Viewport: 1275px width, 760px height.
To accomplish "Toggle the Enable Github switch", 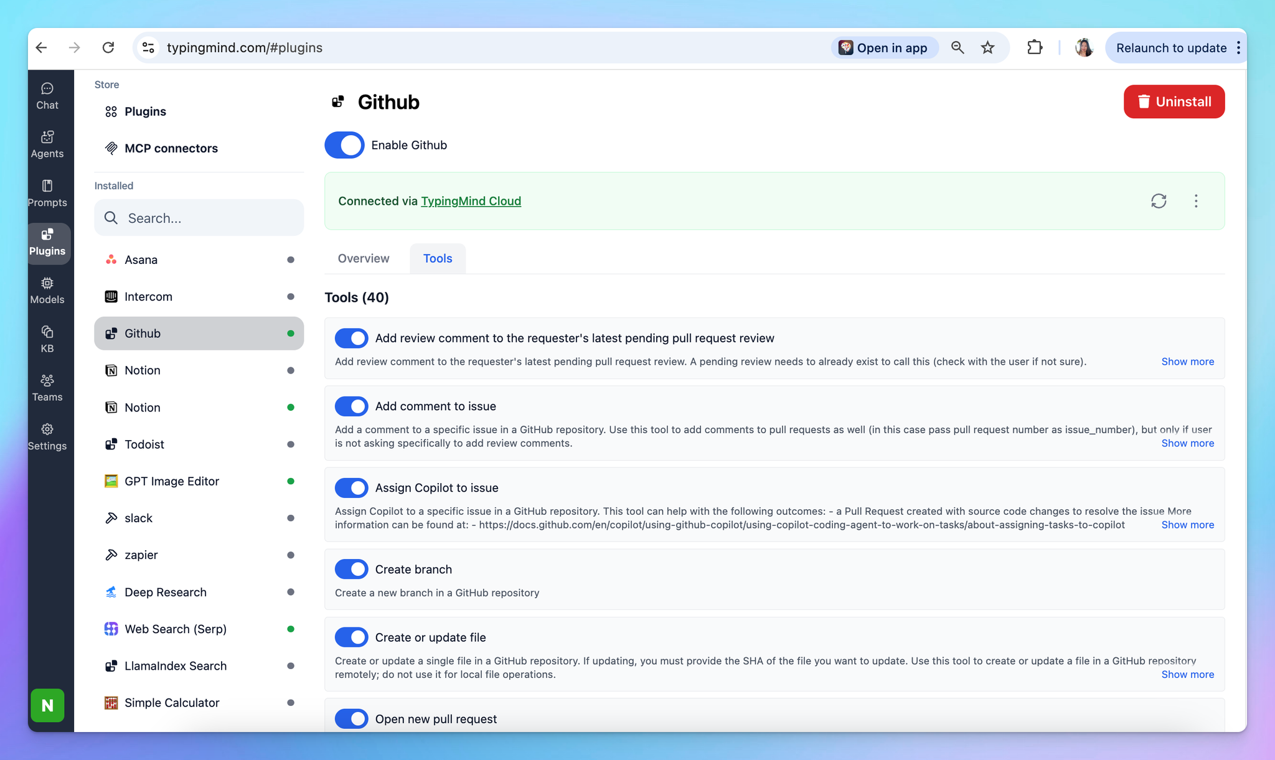I will point(344,145).
